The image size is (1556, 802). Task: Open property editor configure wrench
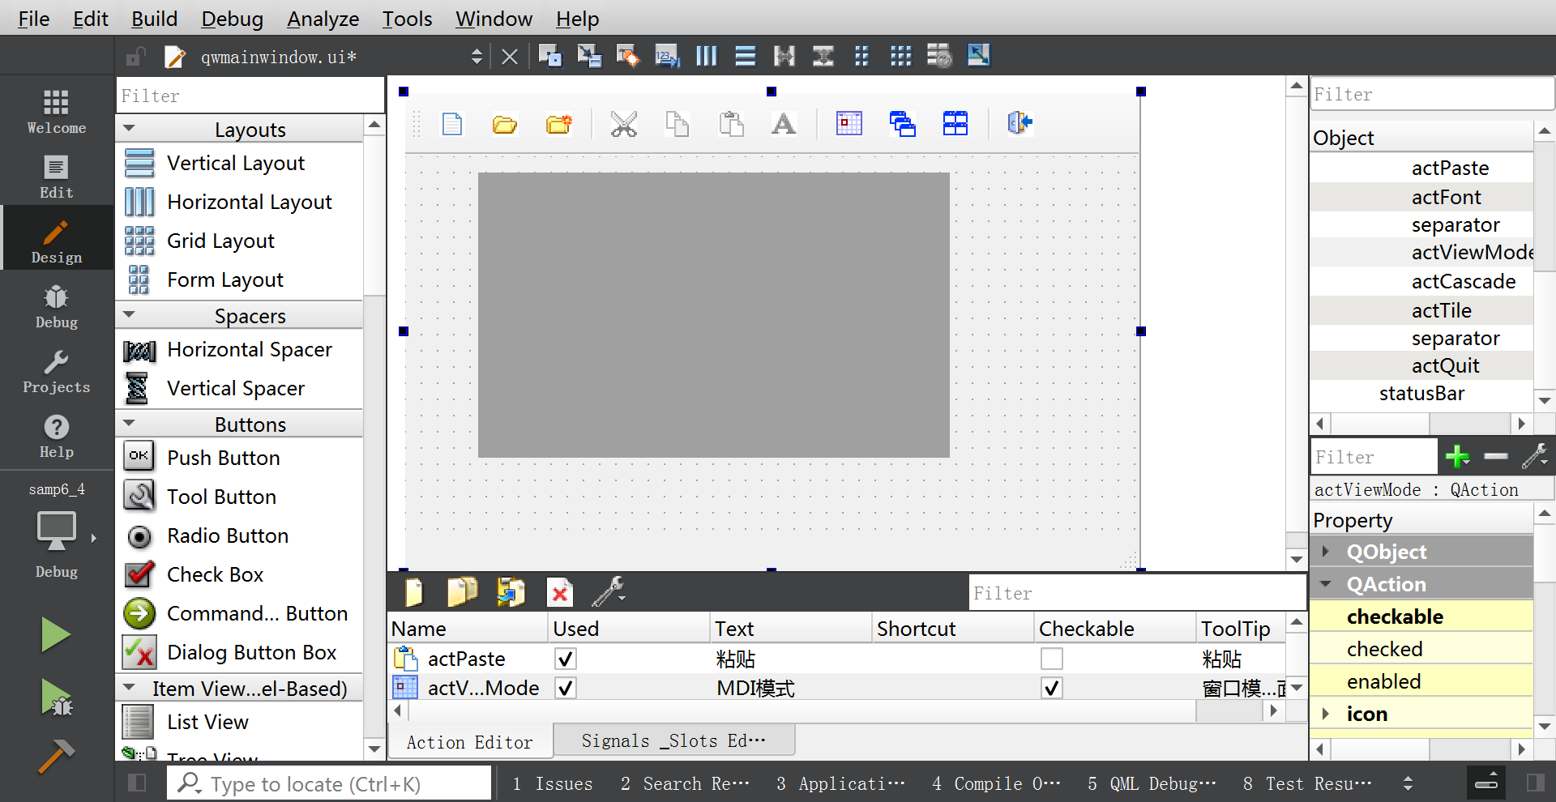[1535, 456]
